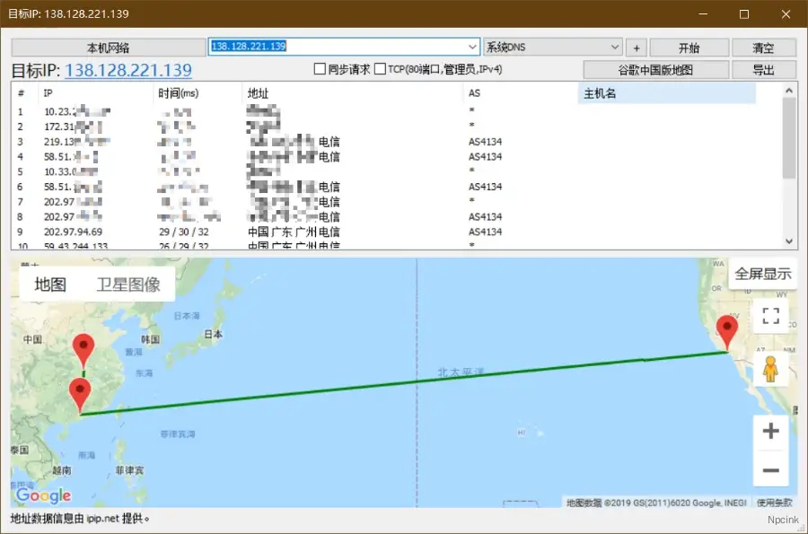808x534 pixels.
Task: Click the red marker near Guangzhou
Action: (x=80, y=390)
